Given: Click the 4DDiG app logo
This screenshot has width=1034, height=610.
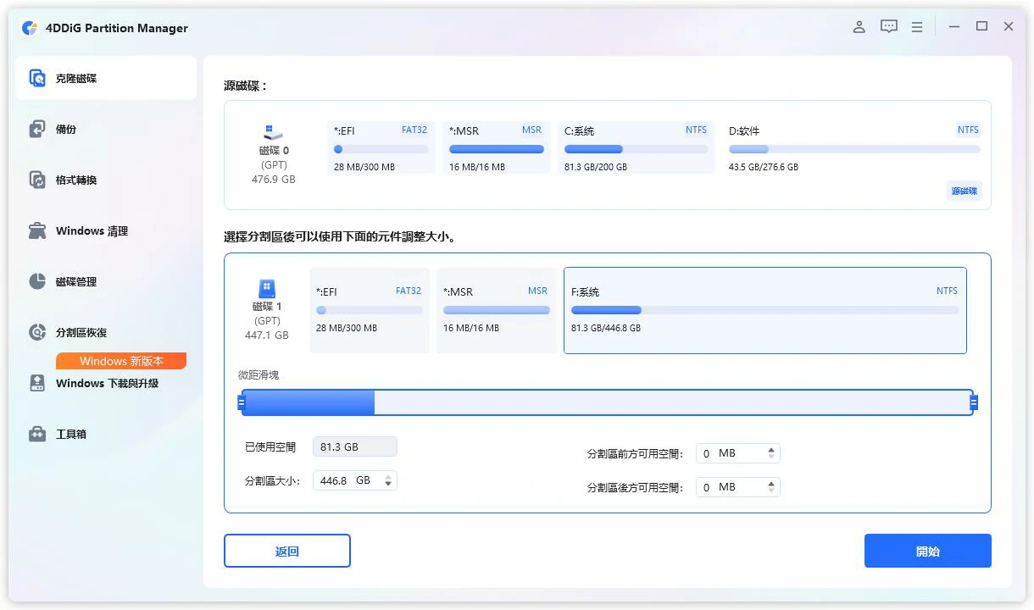Looking at the screenshot, I should 30,28.
